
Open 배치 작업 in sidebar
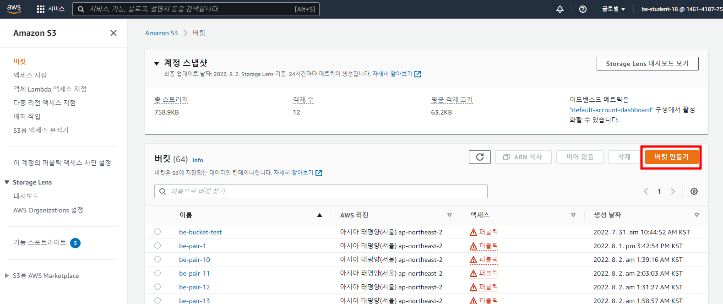pyautogui.click(x=27, y=116)
